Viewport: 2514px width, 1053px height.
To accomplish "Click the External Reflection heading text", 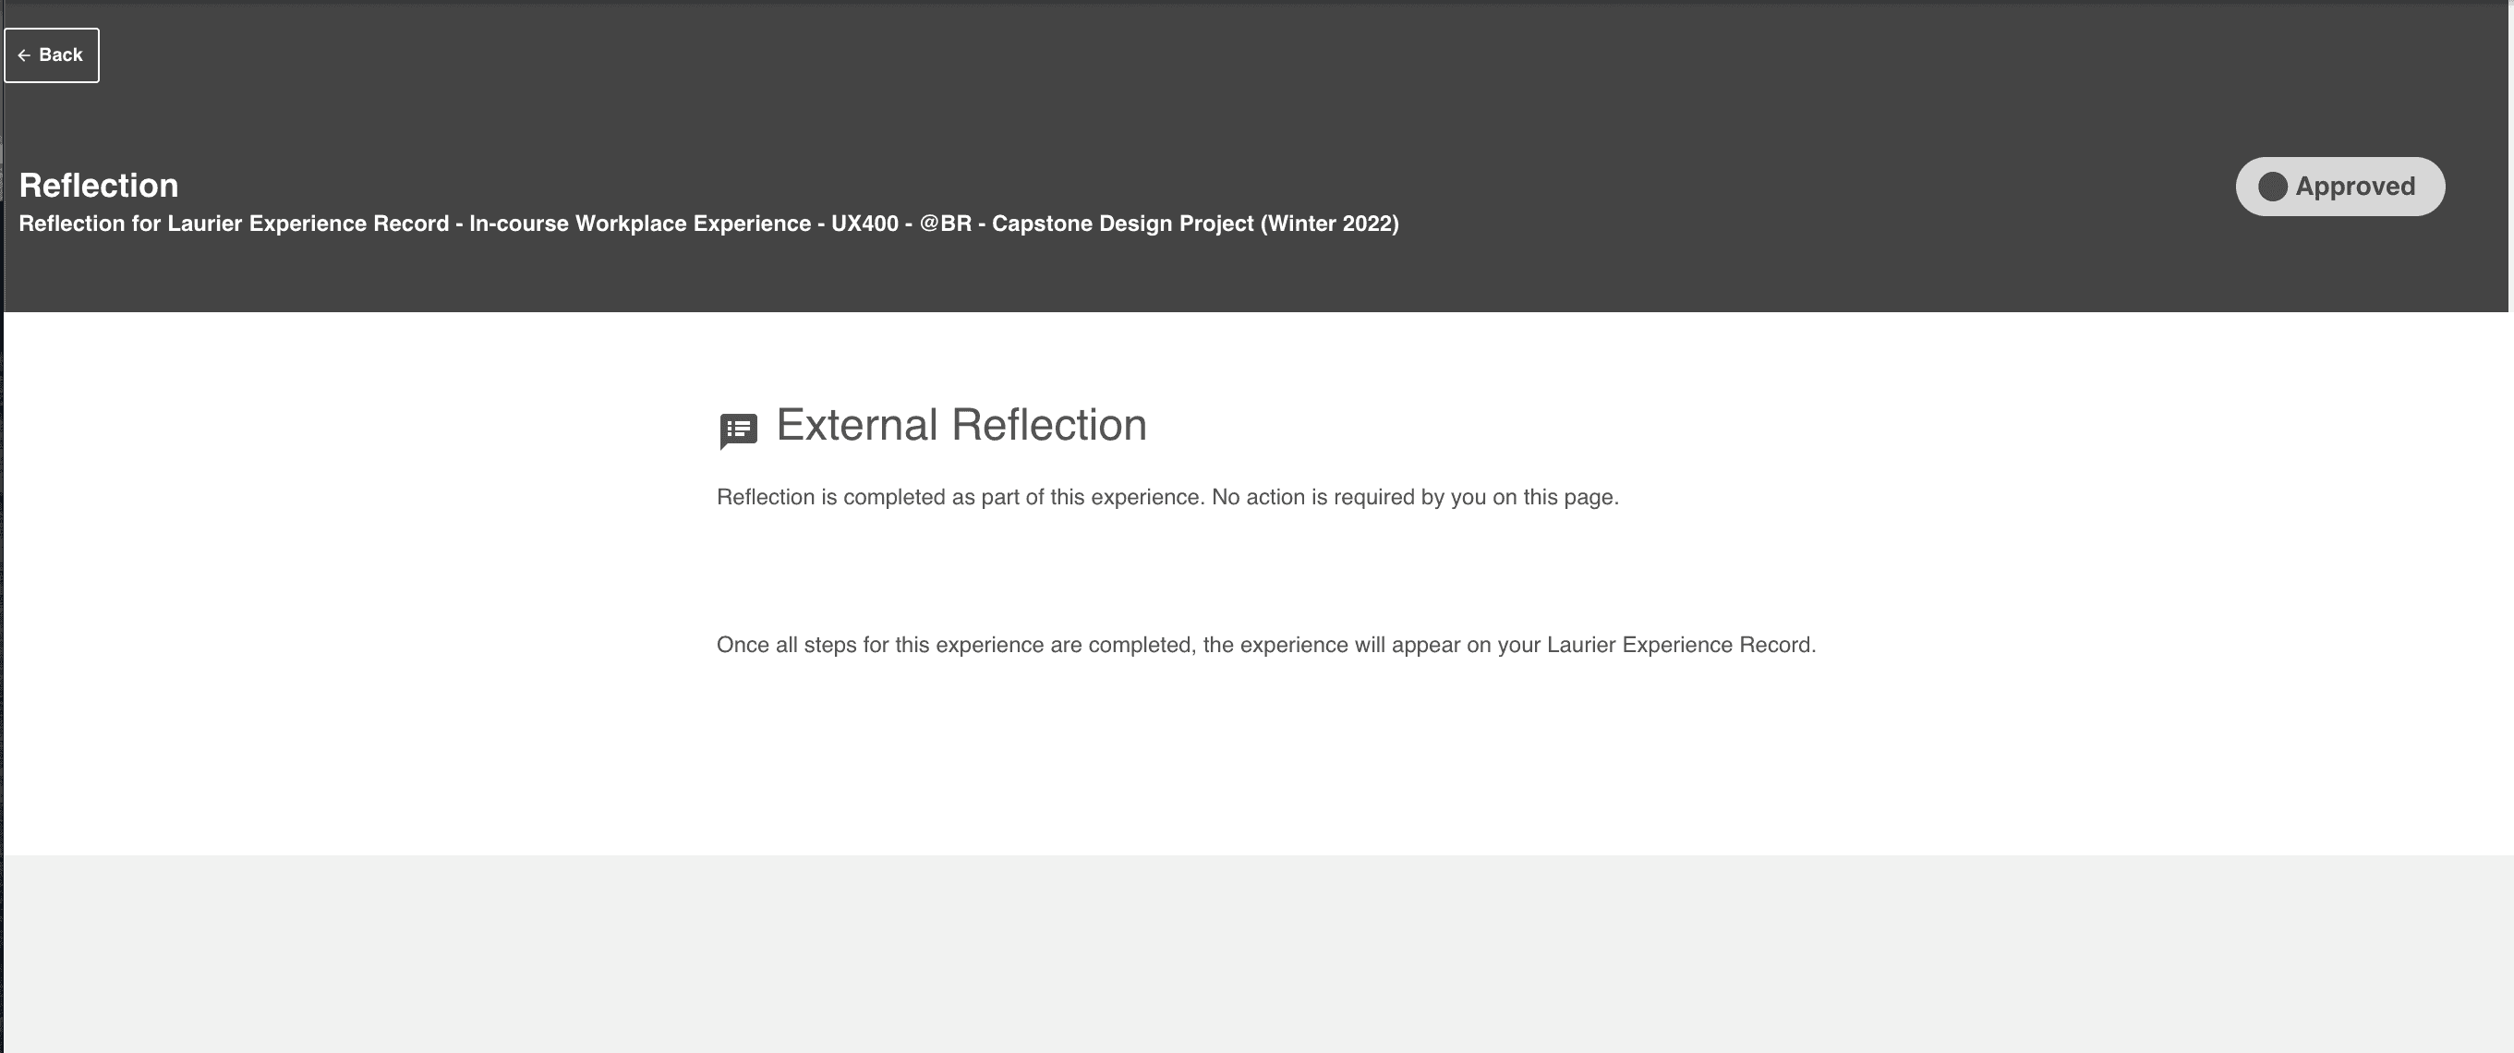I will [961, 426].
